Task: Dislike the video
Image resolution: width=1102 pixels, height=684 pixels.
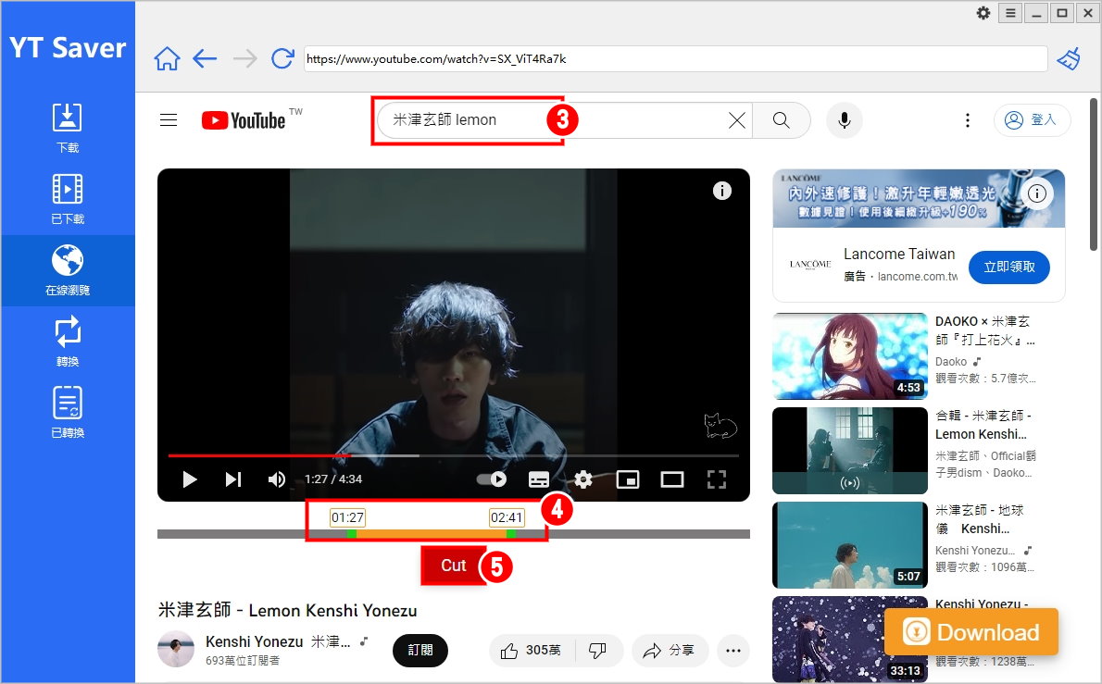Action: click(x=598, y=651)
